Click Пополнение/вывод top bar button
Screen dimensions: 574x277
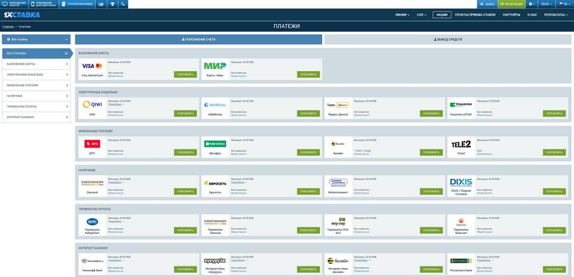point(77,4)
